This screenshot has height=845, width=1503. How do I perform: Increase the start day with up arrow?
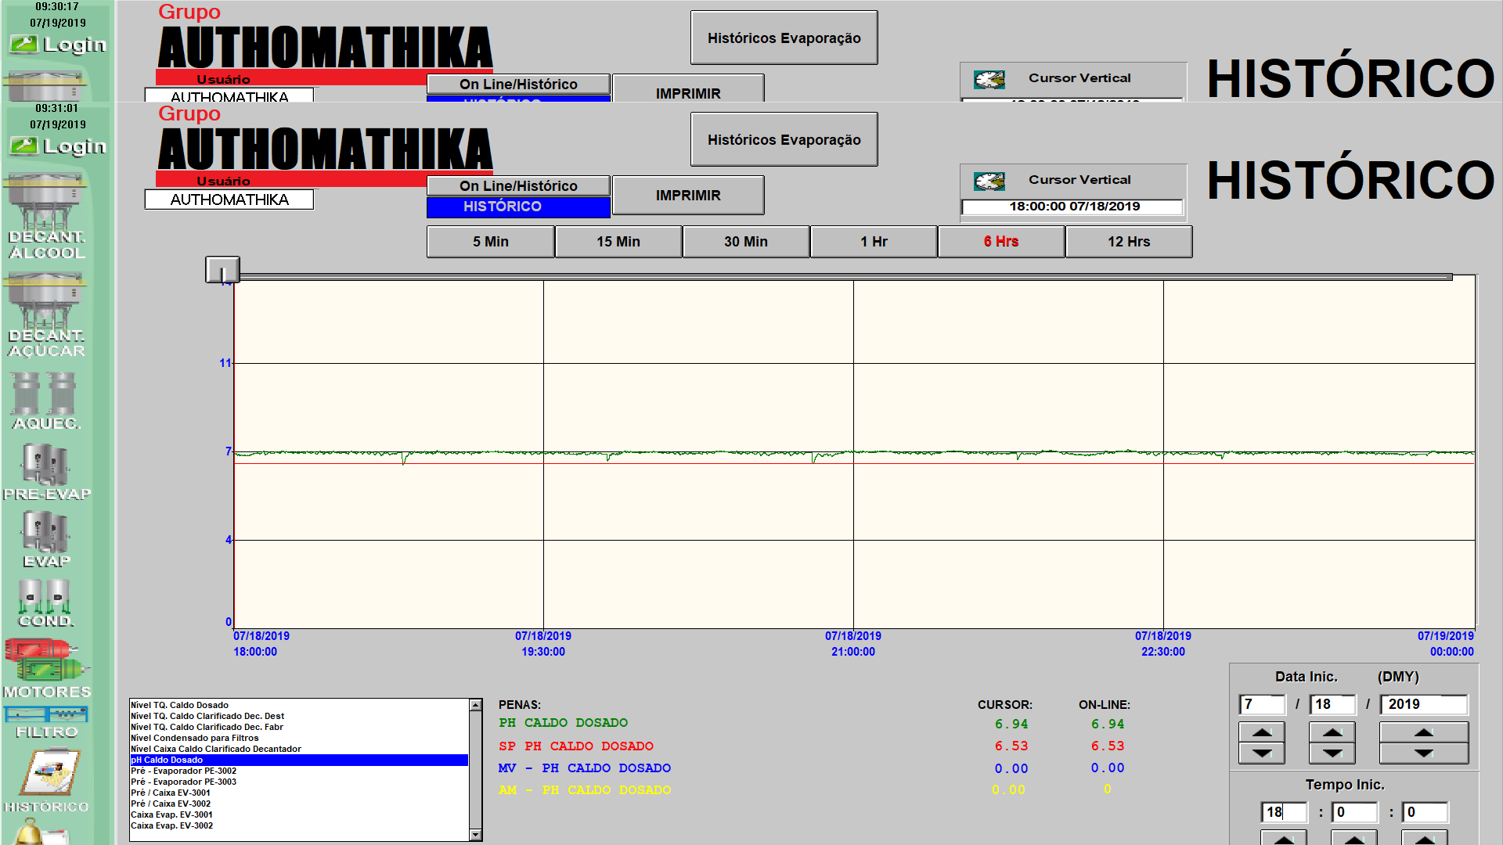[1332, 732]
